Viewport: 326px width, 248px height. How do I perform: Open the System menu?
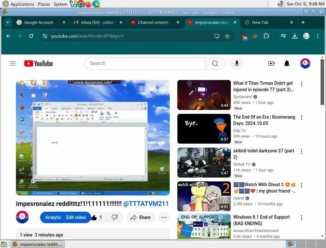pyautogui.click(x=60, y=4)
